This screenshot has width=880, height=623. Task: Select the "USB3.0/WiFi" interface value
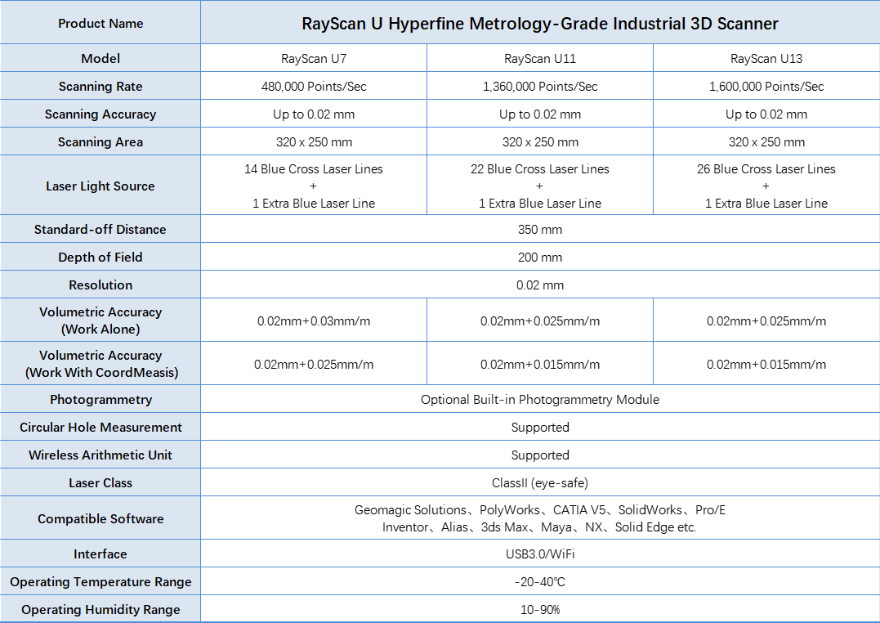pos(540,554)
